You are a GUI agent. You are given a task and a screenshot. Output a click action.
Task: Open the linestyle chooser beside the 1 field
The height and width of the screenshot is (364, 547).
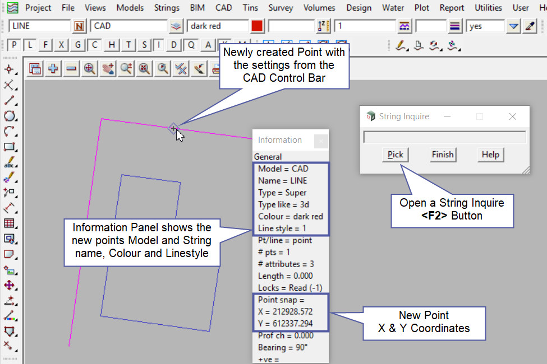click(404, 26)
